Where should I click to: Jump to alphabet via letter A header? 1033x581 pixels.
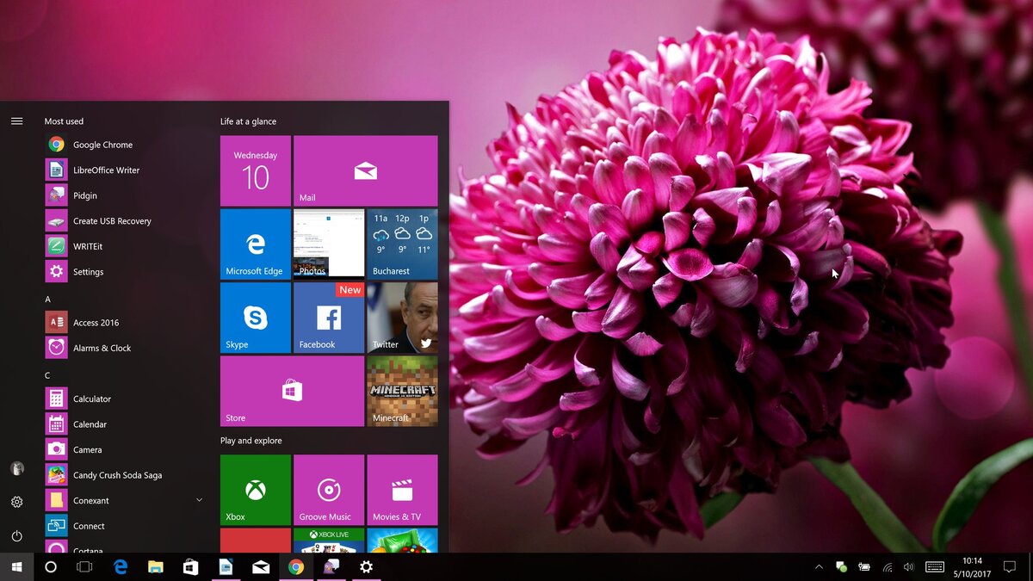click(x=48, y=299)
